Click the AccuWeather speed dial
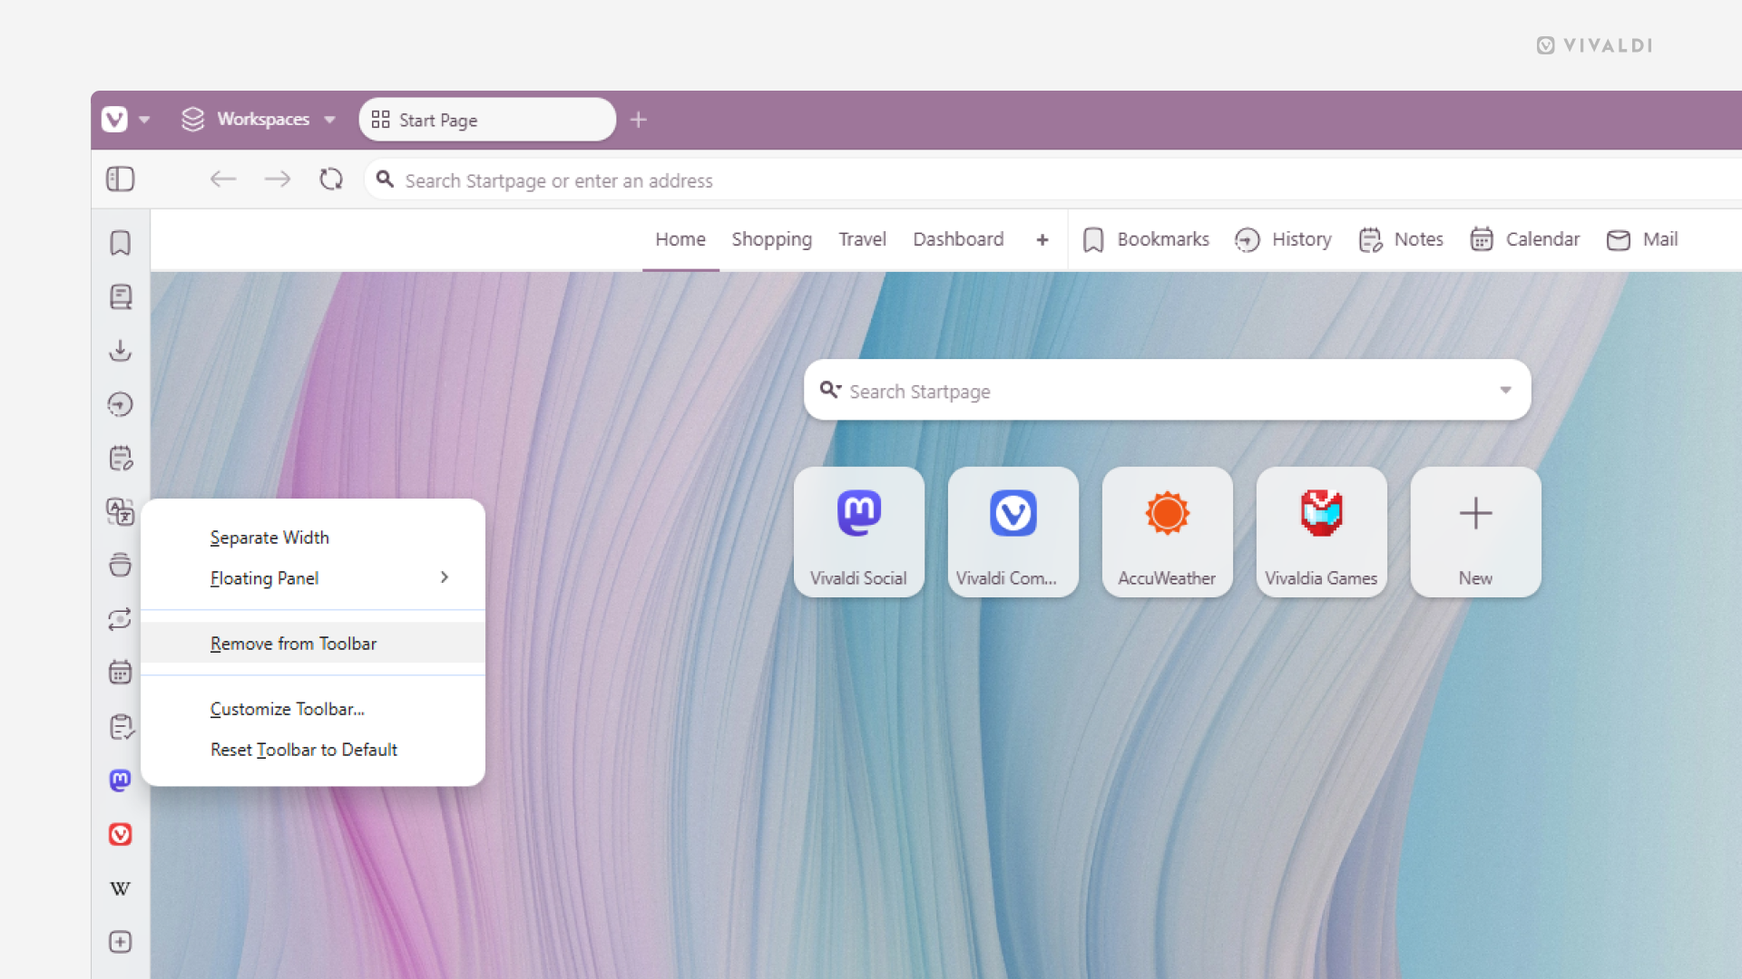The width and height of the screenshot is (1742, 979). (1167, 532)
